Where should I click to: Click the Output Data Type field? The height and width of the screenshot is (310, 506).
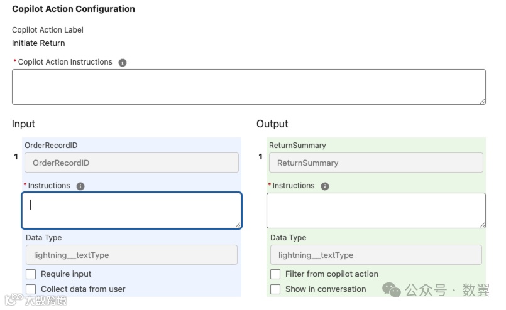[x=376, y=255]
